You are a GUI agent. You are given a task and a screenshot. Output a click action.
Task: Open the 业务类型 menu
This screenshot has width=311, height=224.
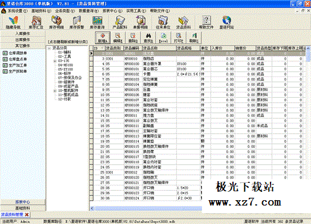coord(65,11)
